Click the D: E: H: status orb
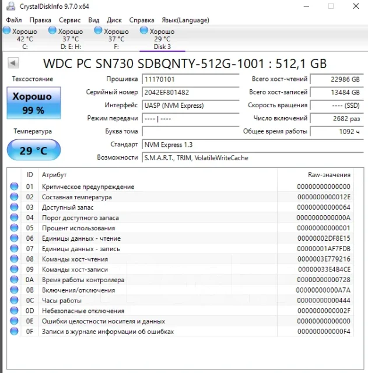The width and height of the screenshot is (368, 373). coord(52,30)
